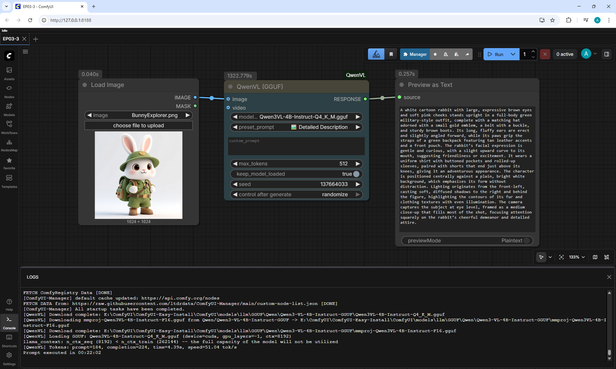Click the bookmark icon in top toolbar

point(391,54)
